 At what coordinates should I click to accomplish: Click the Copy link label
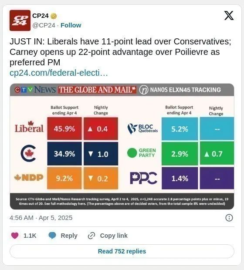(114, 236)
